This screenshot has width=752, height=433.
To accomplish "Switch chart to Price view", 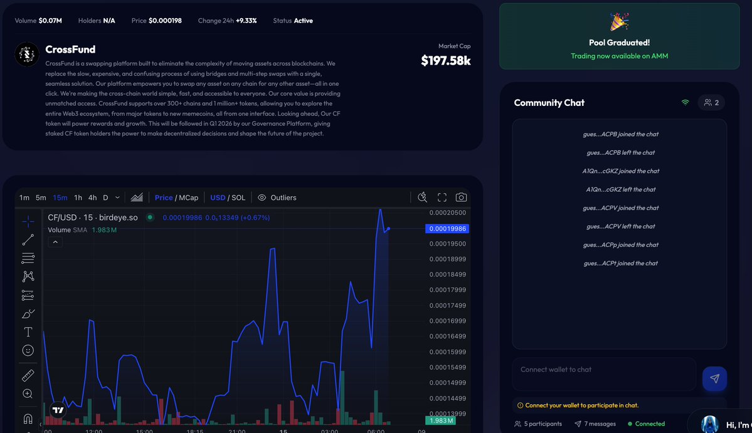I will coord(164,197).
